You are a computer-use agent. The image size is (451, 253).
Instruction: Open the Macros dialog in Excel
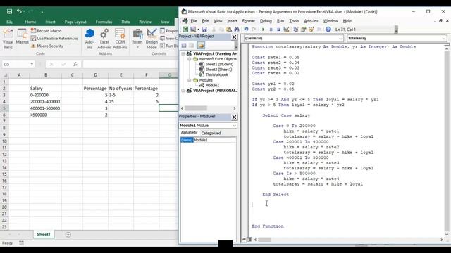coord(22,37)
